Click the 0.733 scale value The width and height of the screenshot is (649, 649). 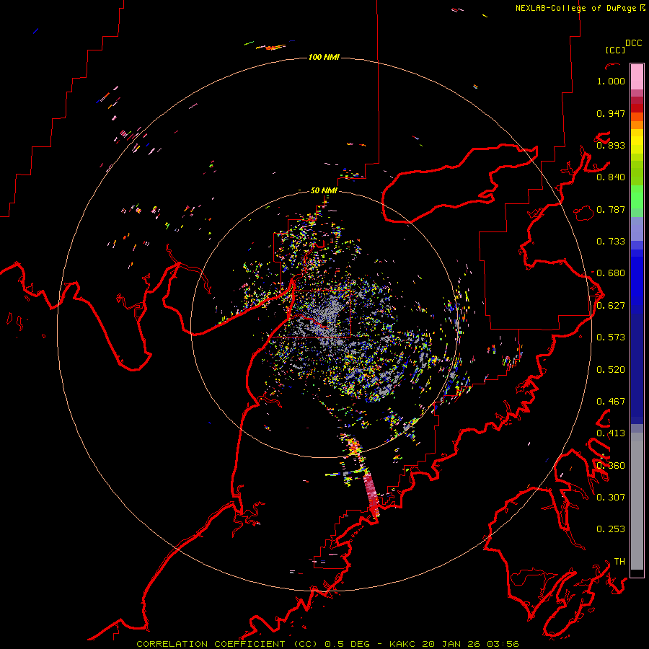coord(611,242)
